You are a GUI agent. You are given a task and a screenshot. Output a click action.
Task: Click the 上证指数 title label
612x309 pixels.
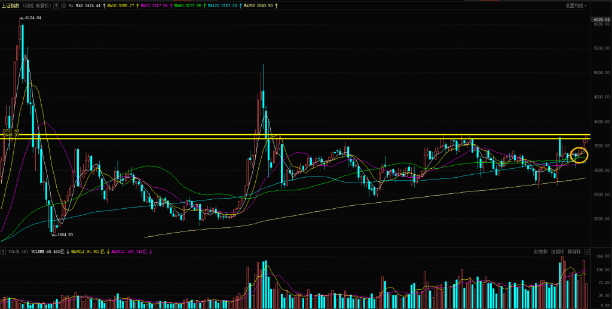click(x=11, y=6)
